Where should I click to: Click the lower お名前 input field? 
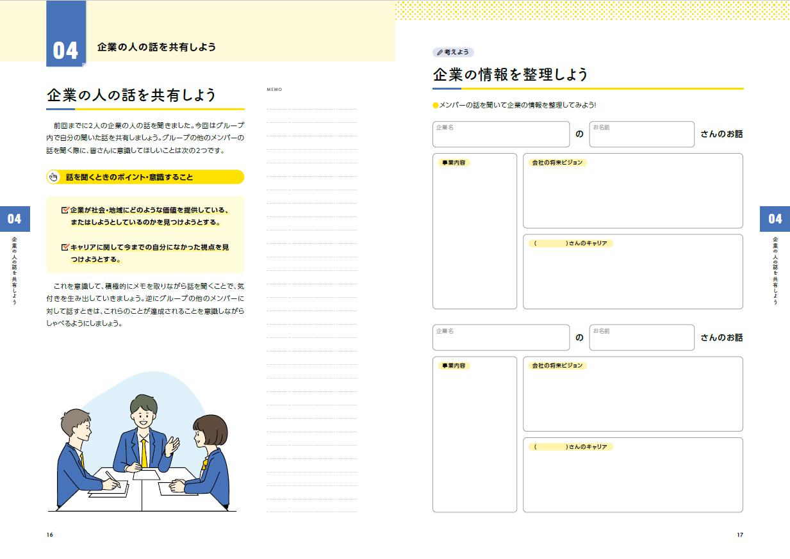[642, 337]
